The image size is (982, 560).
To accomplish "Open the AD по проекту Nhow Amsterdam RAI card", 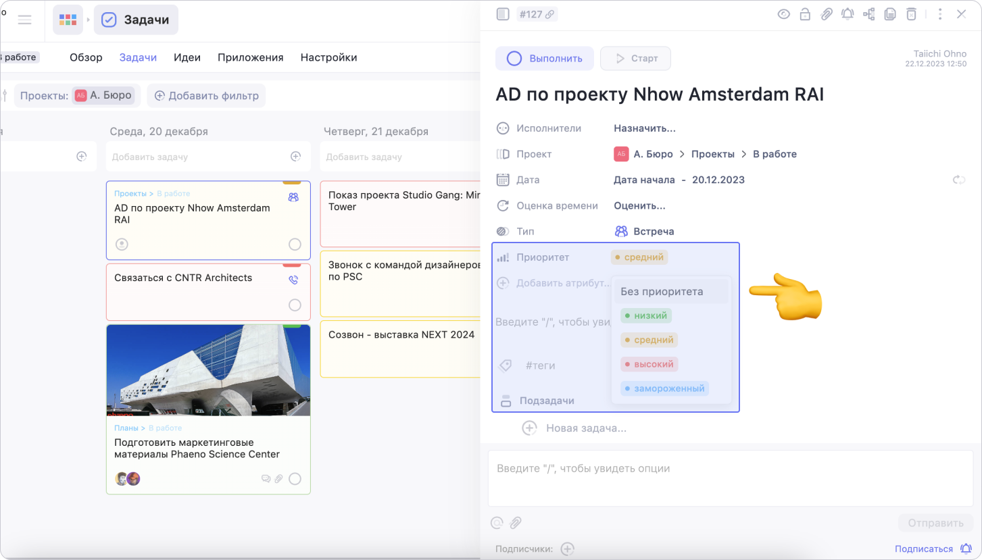I will pos(208,220).
